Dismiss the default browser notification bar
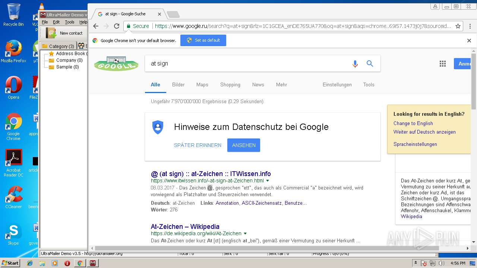Viewport: 477px width, 268px height. tap(469, 41)
